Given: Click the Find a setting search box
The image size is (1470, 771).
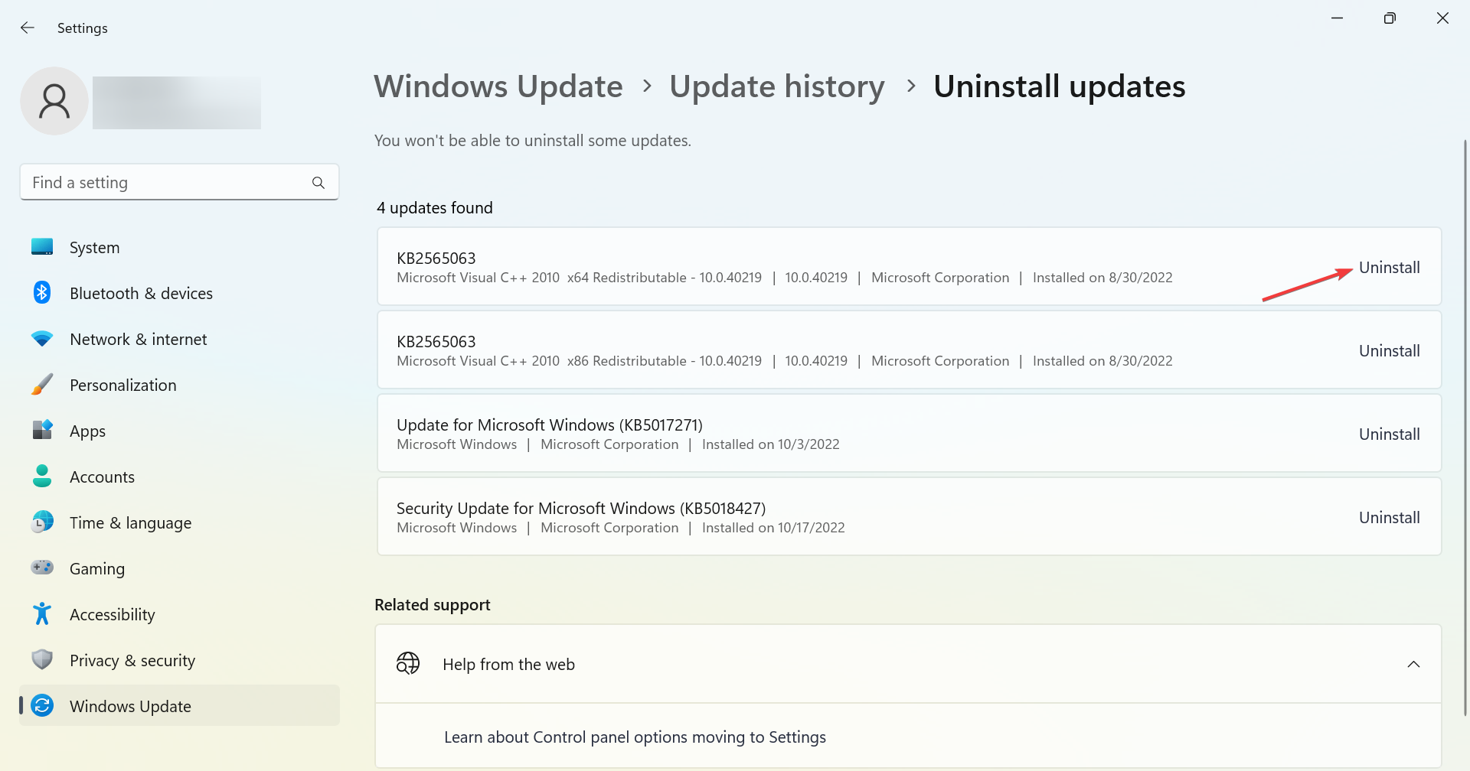Looking at the screenshot, I should pyautogui.click(x=168, y=183).
